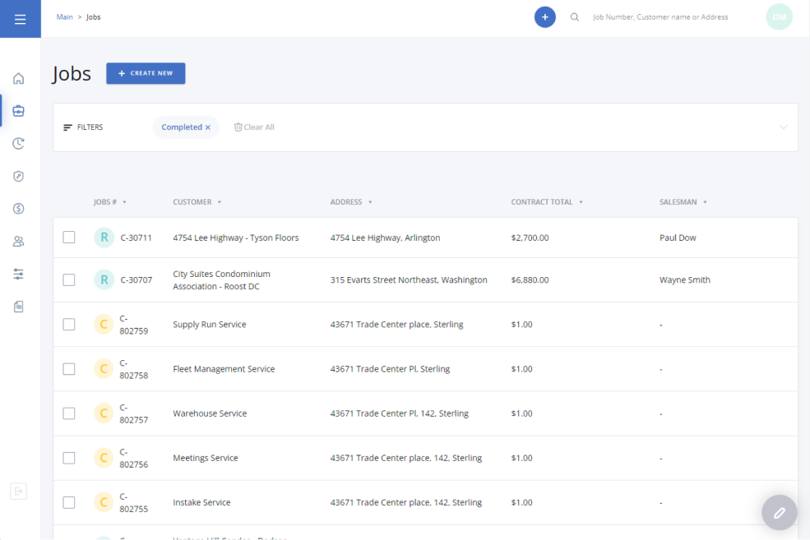
Task: Go to Home in sidebar
Action: coord(19,79)
